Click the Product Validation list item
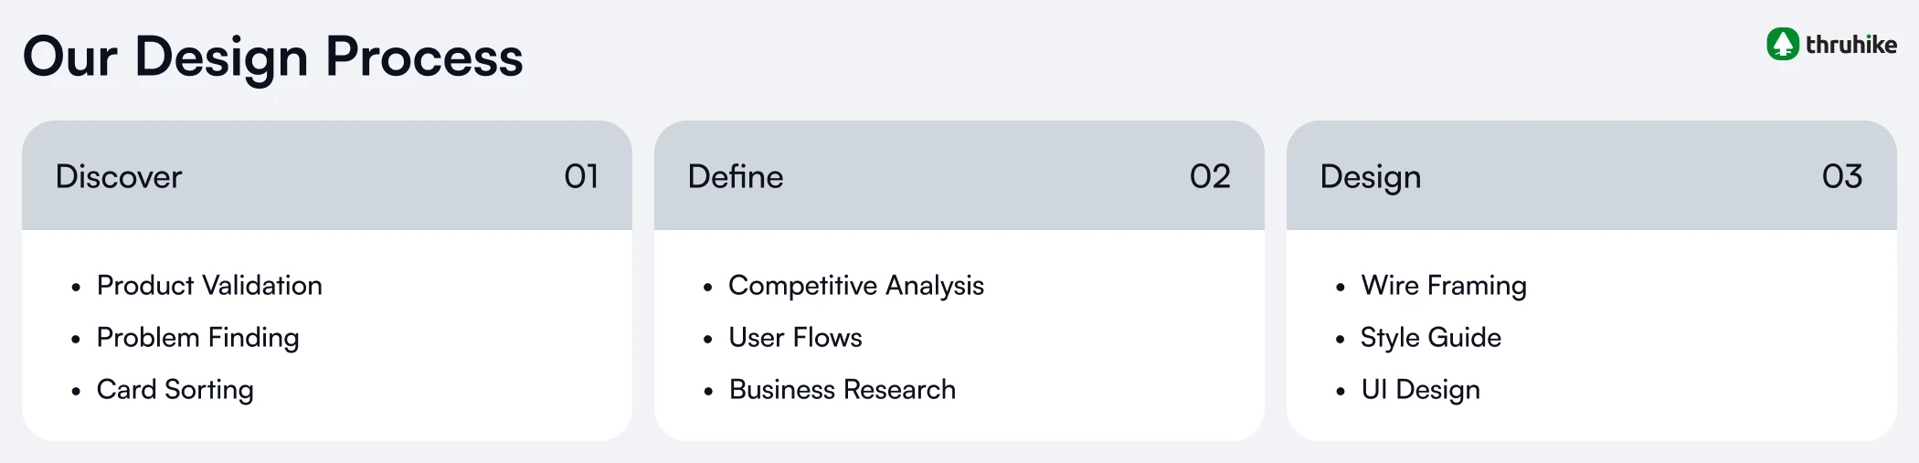Viewport: 1919px width, 463px height. pos(209,286)
